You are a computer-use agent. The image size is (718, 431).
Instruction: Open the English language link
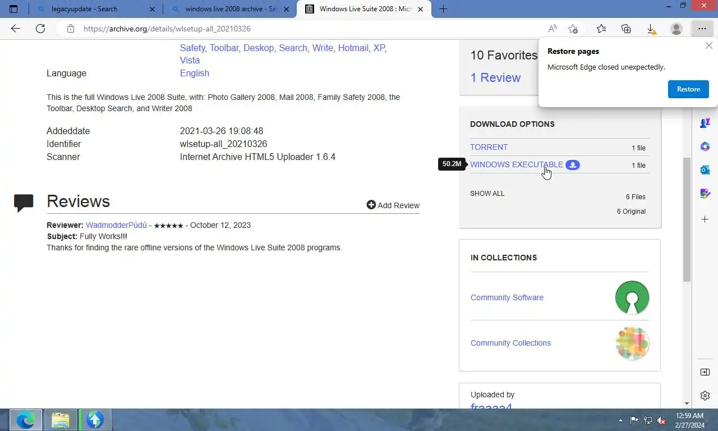(x=195, y=73)
